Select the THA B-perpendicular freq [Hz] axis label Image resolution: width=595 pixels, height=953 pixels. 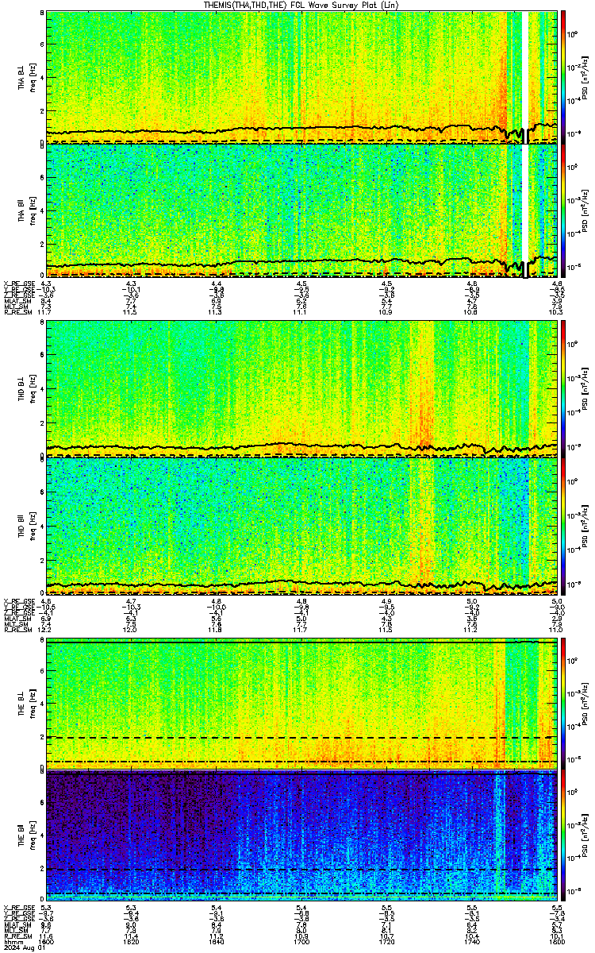[x=34, y=76]
